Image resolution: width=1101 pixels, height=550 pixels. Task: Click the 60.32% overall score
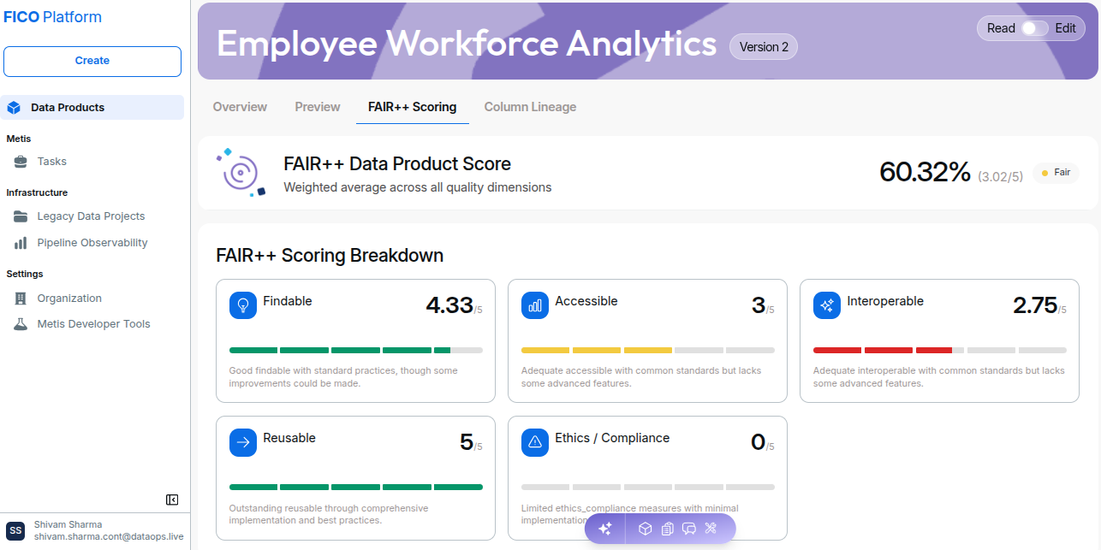click(925, 172)
